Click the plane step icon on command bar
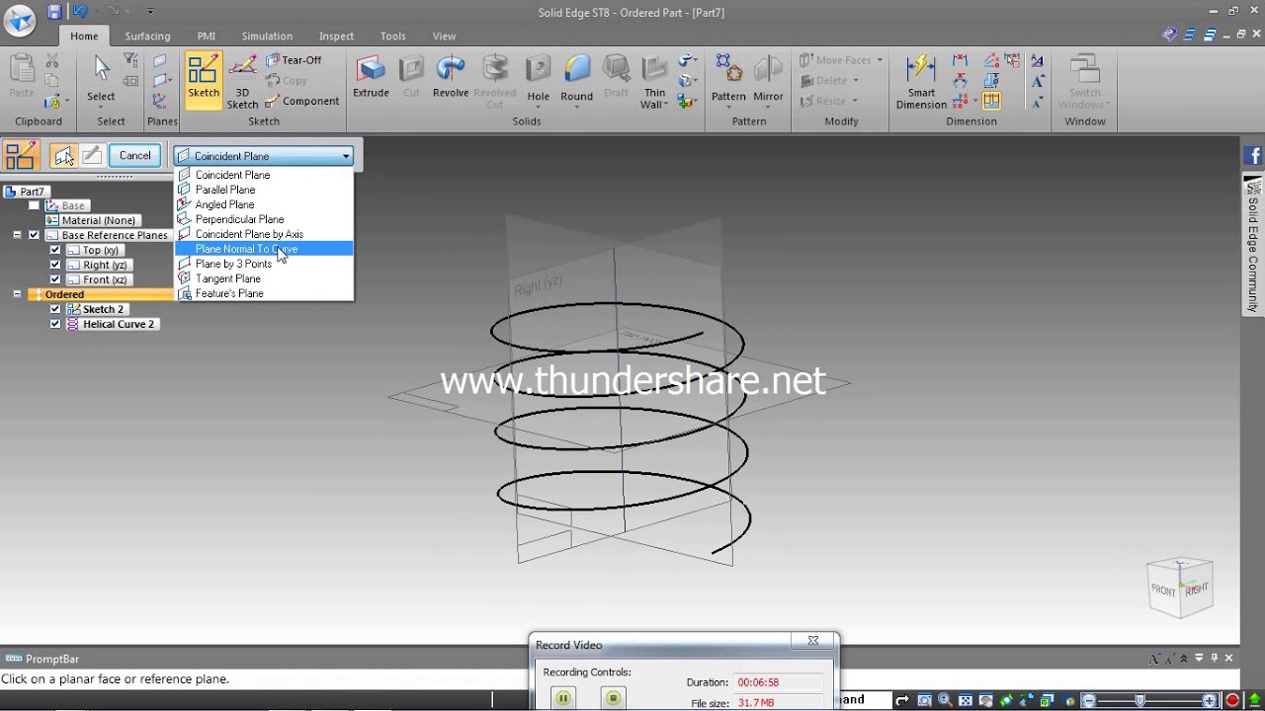The width and height of the screenshot is (1265, 711). click(x=64, y=155)
